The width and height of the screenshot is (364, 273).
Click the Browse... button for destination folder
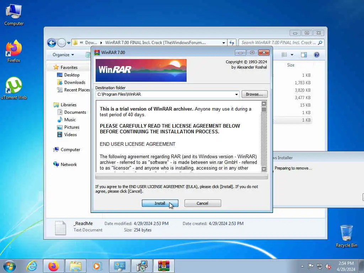pos(255,94)
